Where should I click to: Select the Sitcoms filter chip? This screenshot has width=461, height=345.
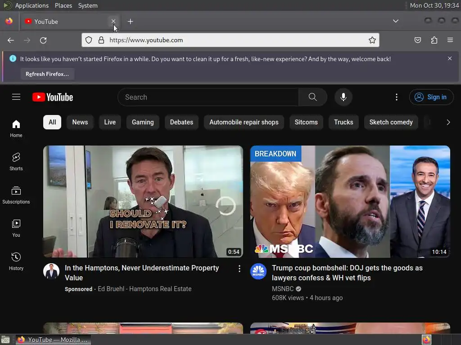click(x=306, y=122)
